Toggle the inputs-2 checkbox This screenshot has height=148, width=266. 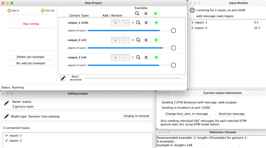pyautogui.click(x=7, y=141)
